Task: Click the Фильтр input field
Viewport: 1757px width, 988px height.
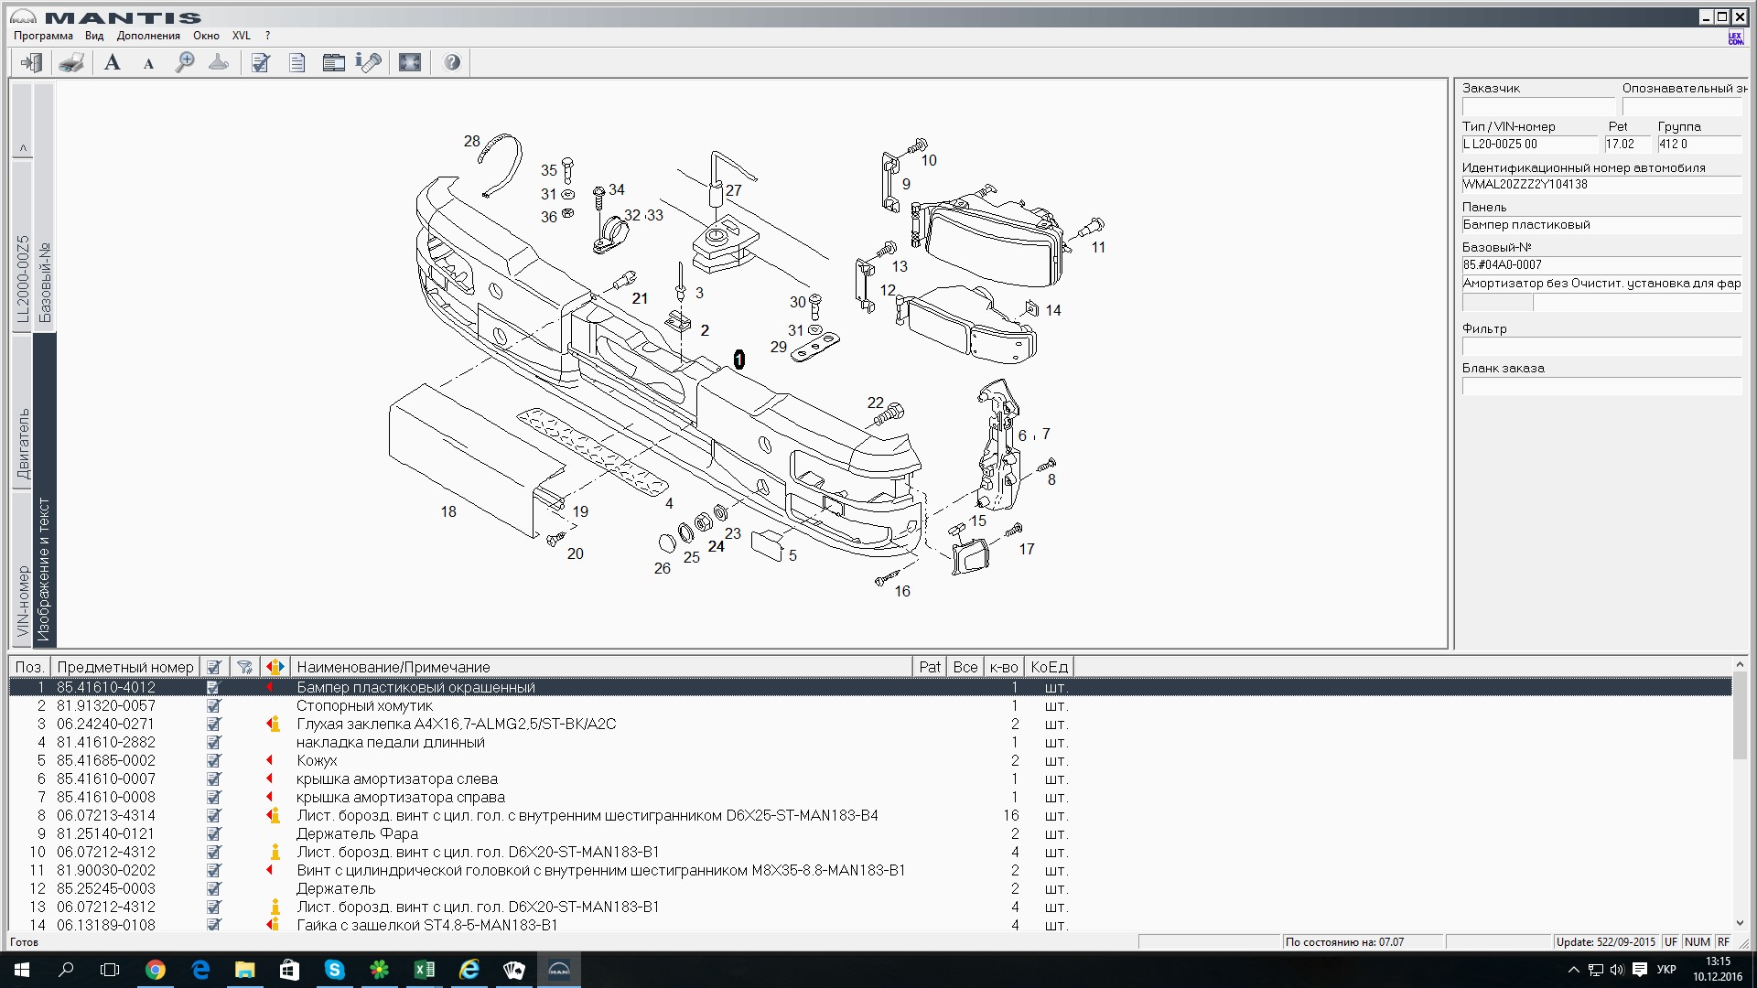Action: [x=1601, y=347]
